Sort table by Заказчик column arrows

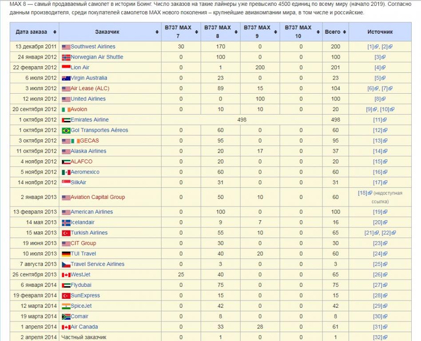(157, 32)
